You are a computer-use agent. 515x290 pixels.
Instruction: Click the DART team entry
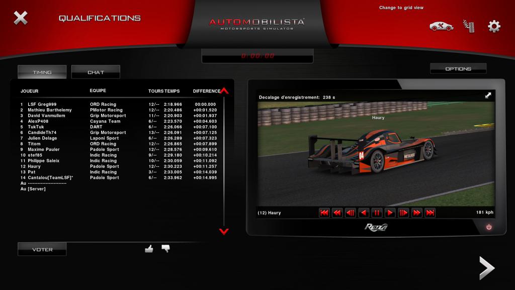pyautogui.click(x=96, y=126)
